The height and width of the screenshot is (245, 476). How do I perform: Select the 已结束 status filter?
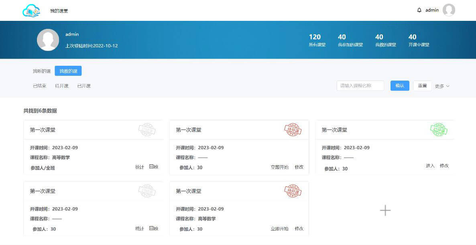point(40,86)
